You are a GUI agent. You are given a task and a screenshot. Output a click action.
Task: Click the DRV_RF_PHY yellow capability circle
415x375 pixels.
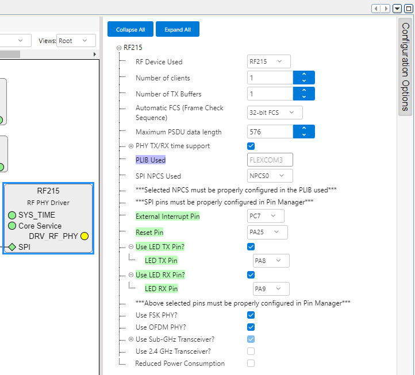point(84,236)
